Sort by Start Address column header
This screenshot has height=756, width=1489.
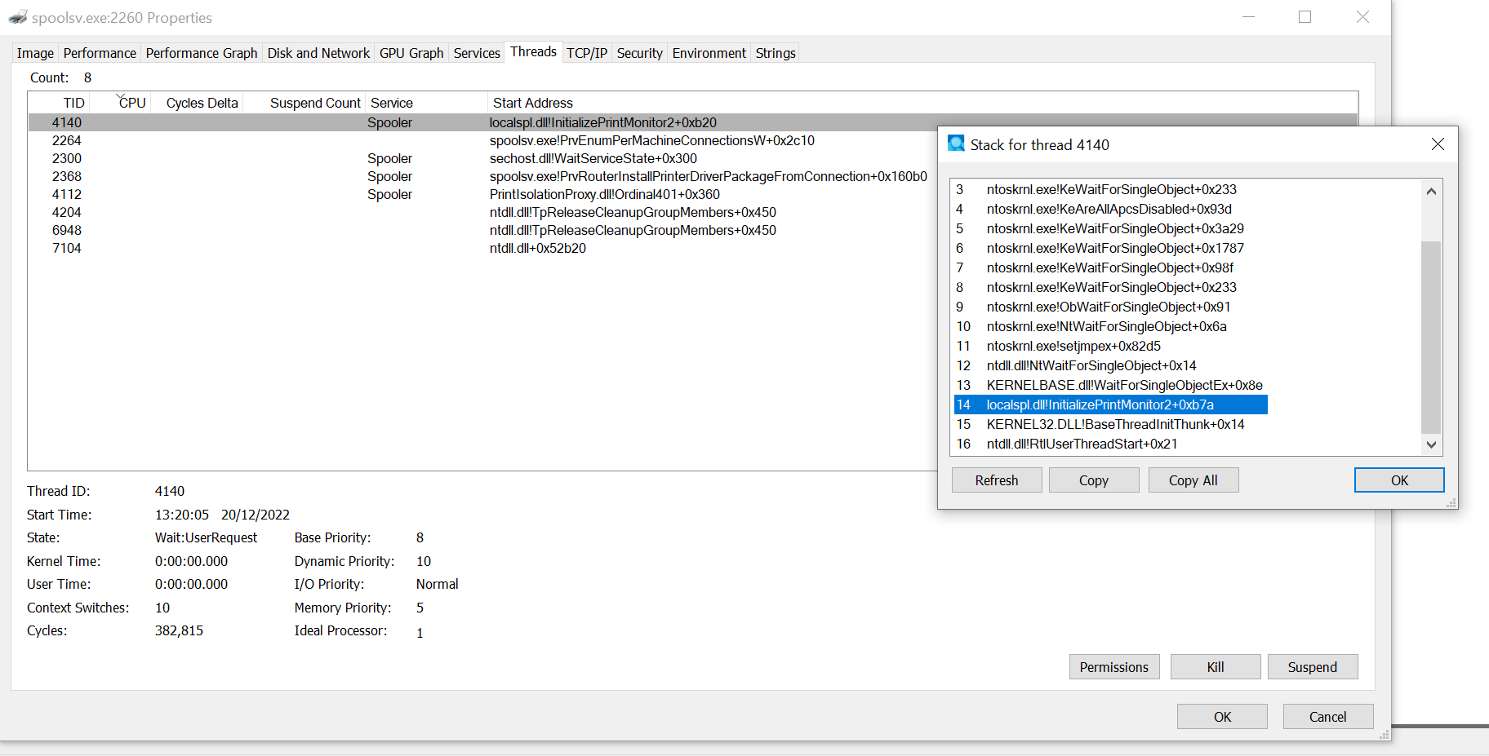pyautogui.click(x=532, y=103)
